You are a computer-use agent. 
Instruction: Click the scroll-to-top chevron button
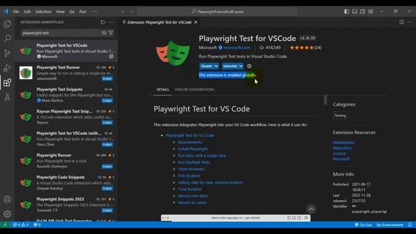coord(311,209)
